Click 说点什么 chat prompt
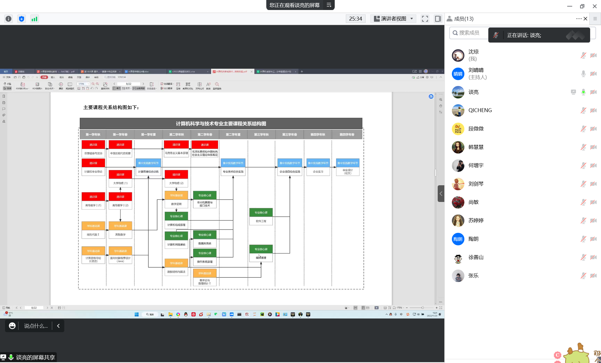The image size is (601, 363). pos(36,326)
